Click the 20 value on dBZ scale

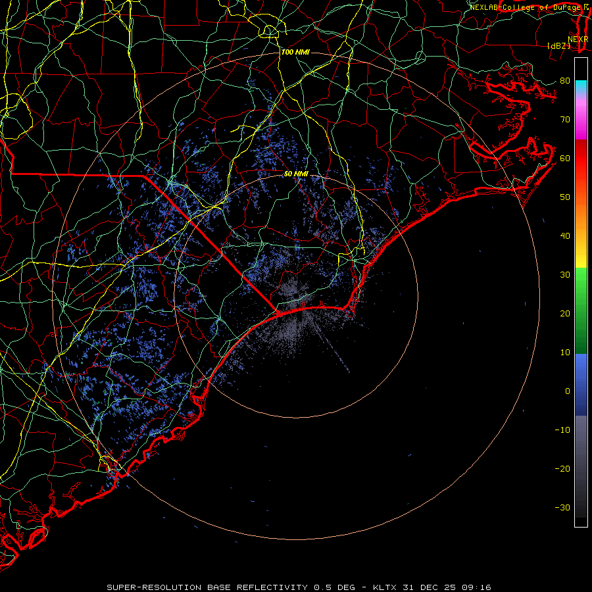pyautogui.click(x=565, y=313)
